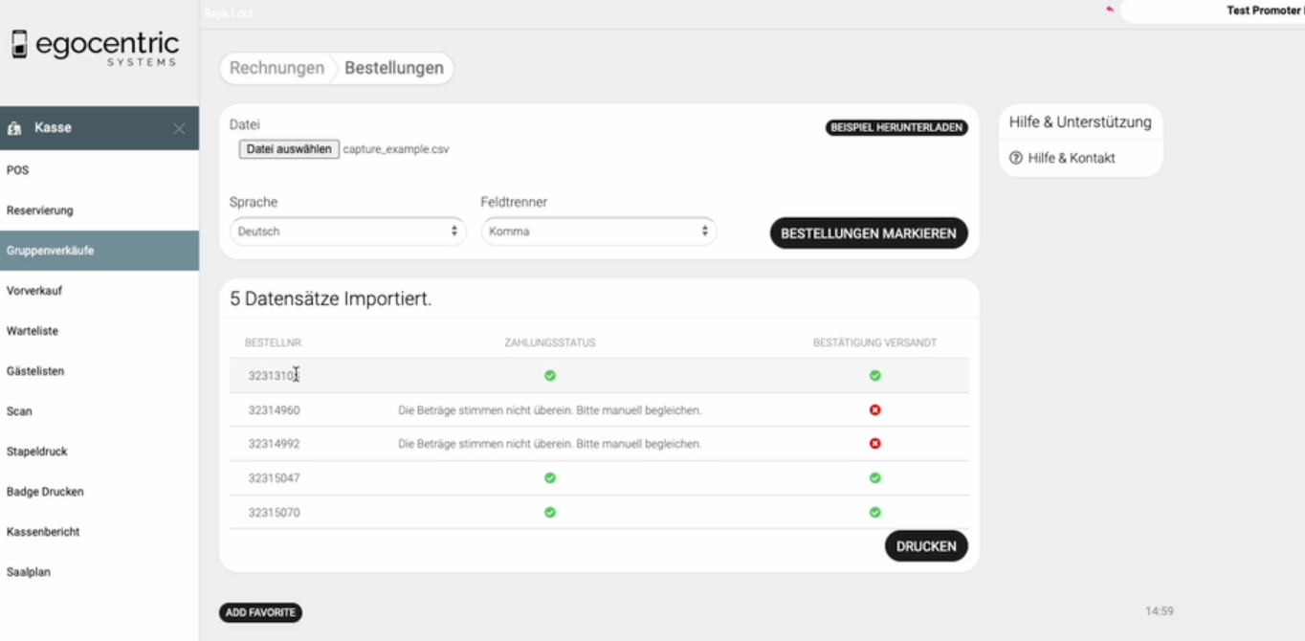Click Datei auswählen file chooser
Viewport: 1305px width, 641px height.
(289, 149)
